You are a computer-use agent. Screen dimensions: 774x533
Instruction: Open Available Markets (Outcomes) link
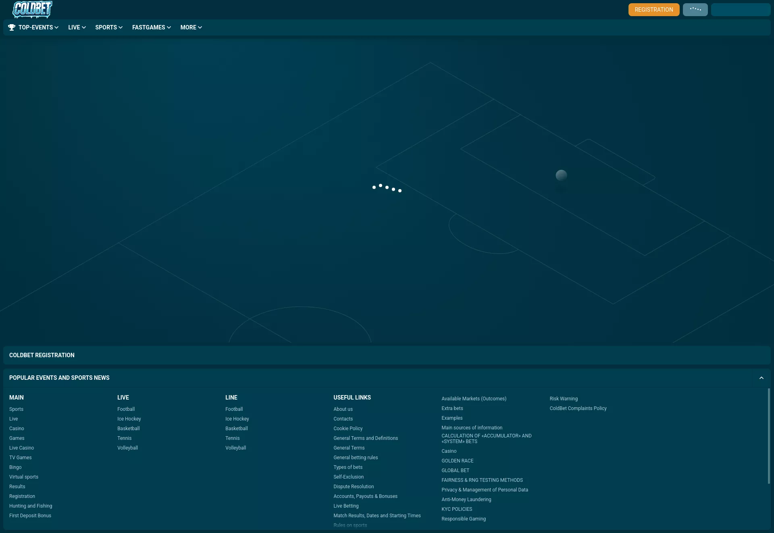tap(474, 399)
